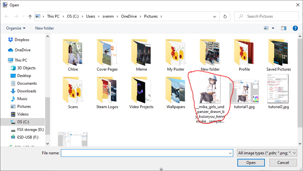
Task: Click the file list scroll down arrow
Action: [x=300, y=144]
